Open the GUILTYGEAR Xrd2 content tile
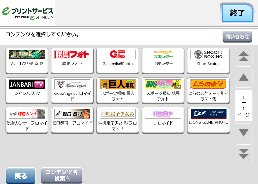The height and width of the screenshot is (184, 258). click(x=27, y=61)
